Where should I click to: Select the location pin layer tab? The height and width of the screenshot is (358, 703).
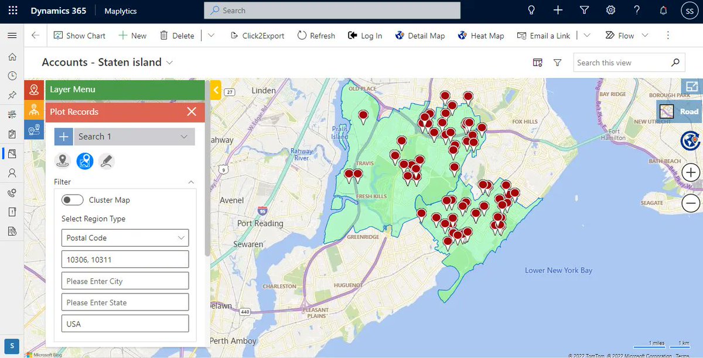(34, 90)
